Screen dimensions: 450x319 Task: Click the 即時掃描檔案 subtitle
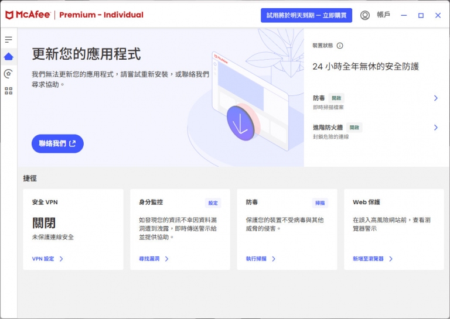[x=328, y=107]
